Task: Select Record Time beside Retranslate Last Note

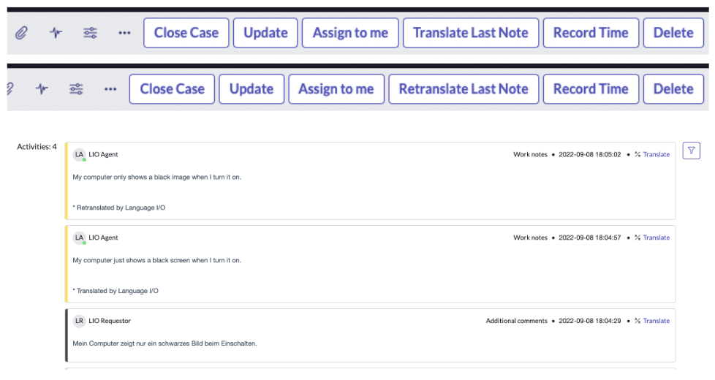Action: click(591, 89)
